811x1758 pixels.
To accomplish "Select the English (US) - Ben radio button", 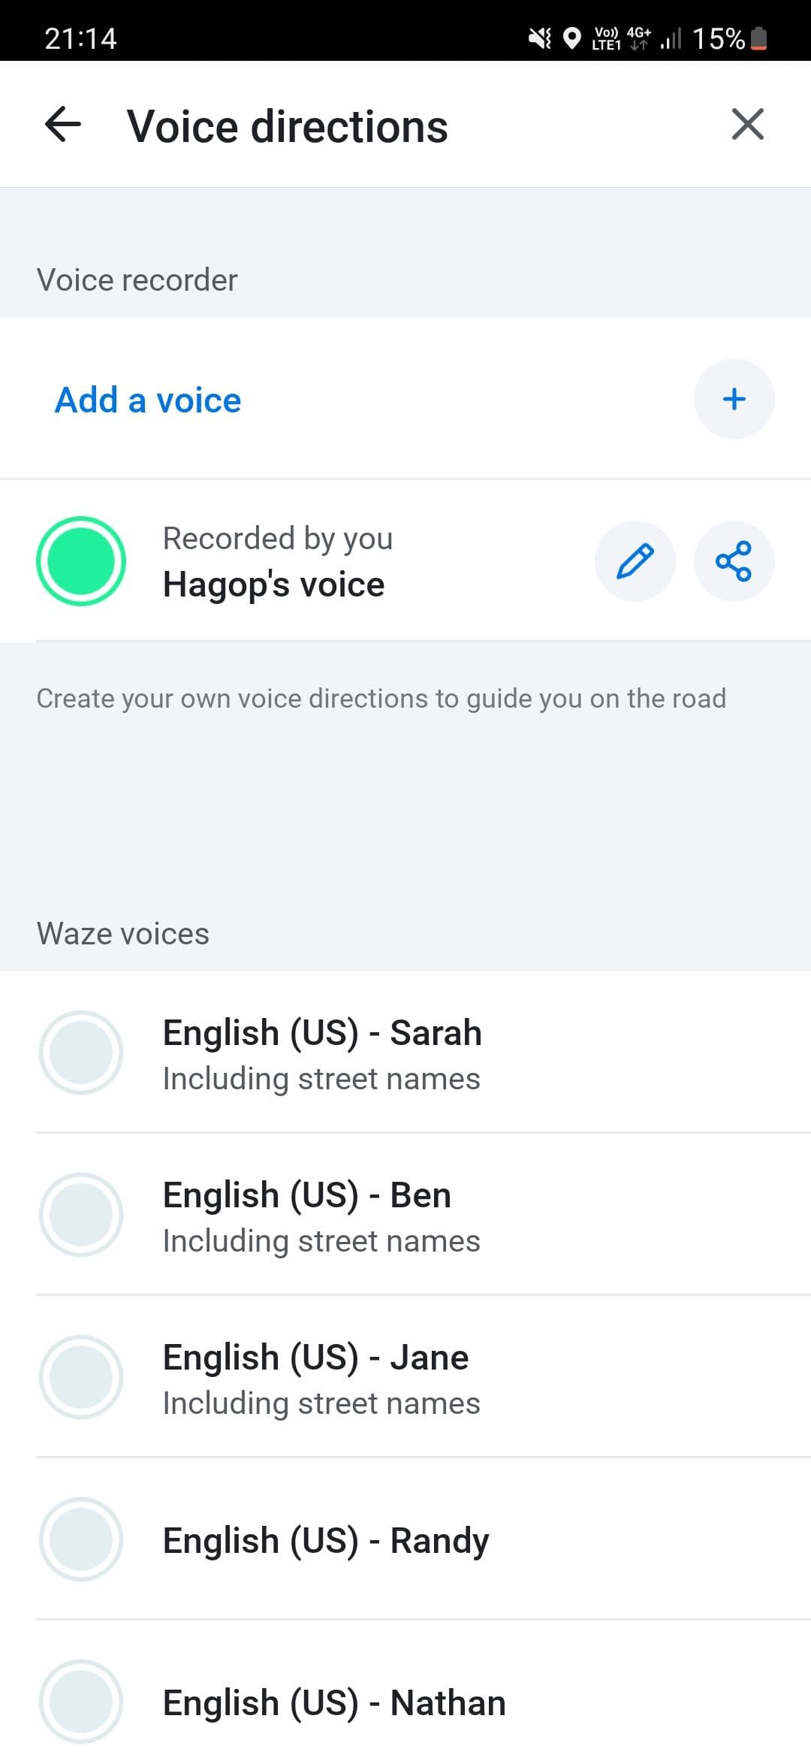I will pos(81,1215).
